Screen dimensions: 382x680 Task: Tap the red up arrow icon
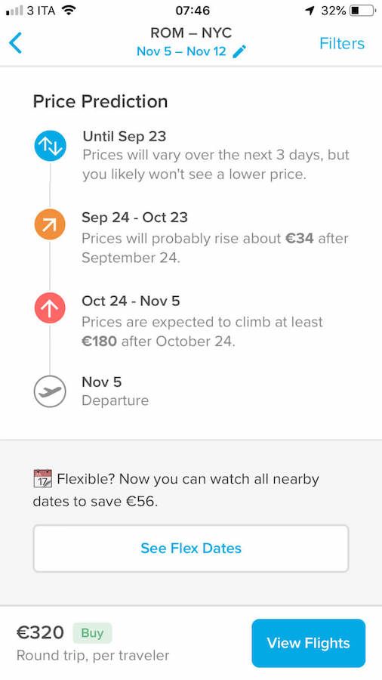coord(50,308)
